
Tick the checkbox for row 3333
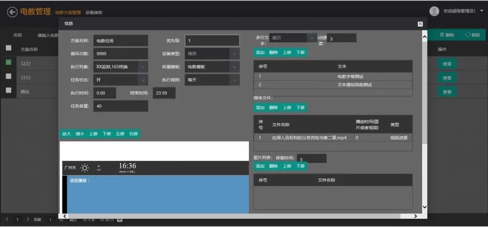click(9, 76)
